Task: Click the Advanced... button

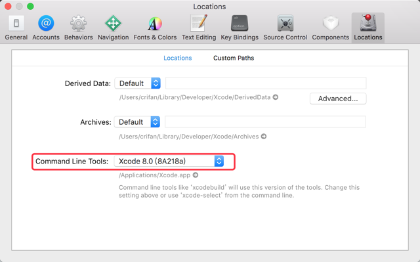Action: (338, 98)
